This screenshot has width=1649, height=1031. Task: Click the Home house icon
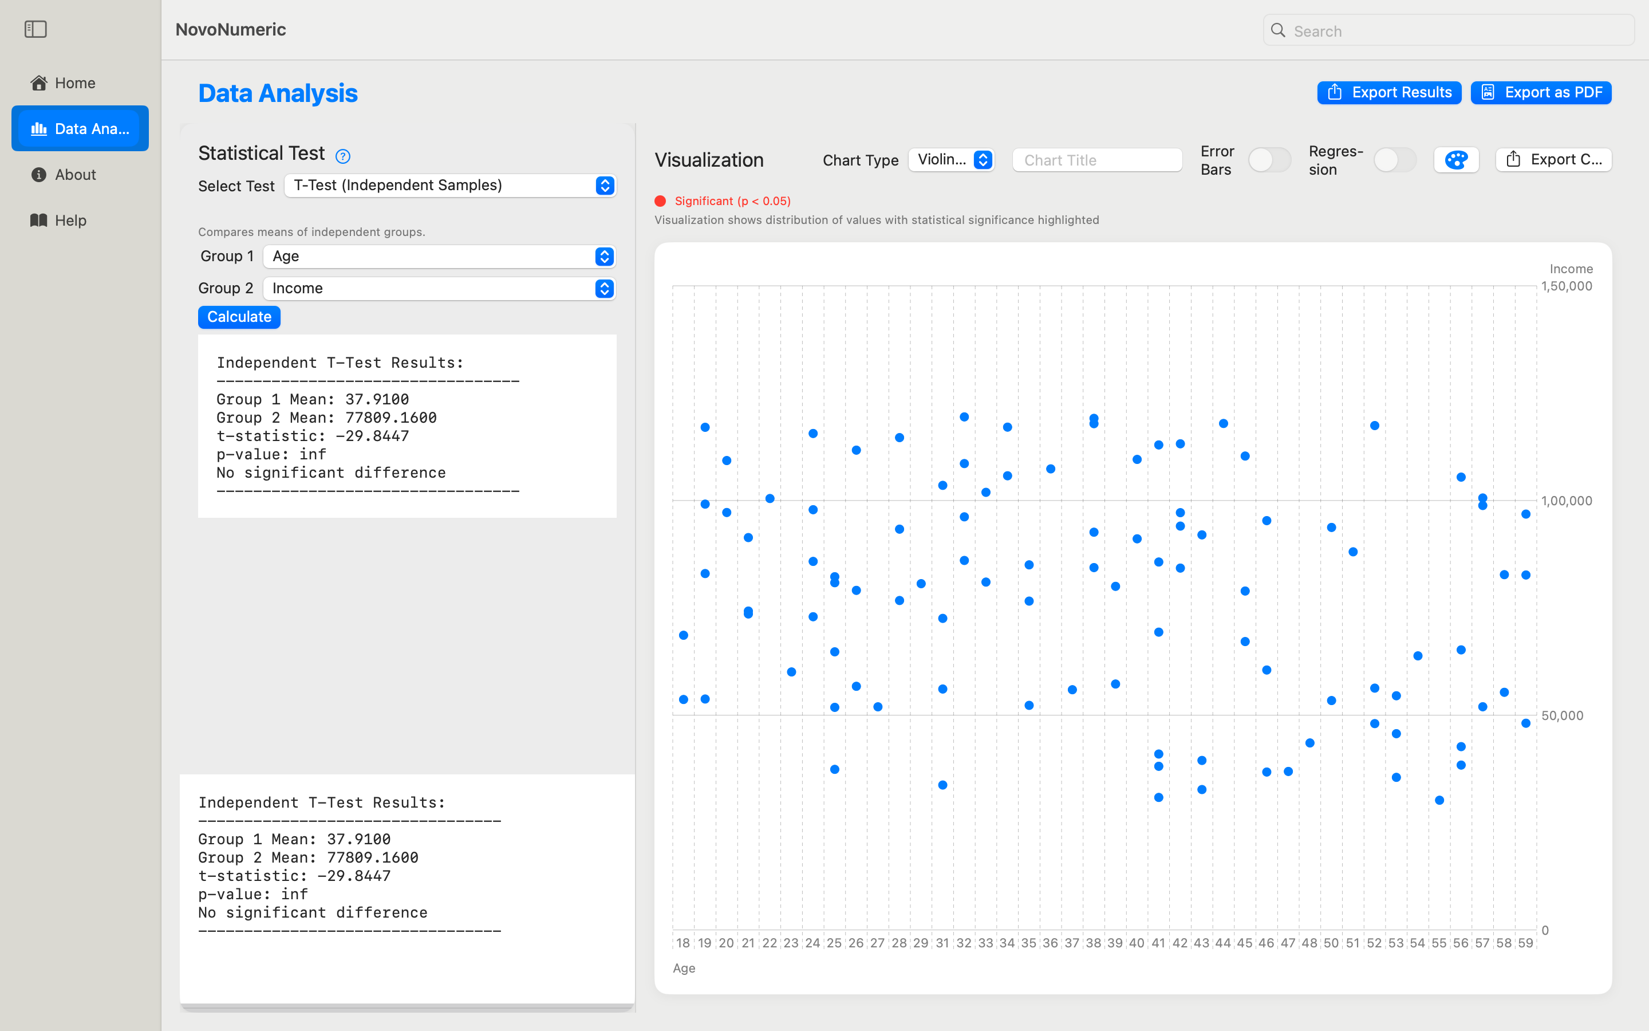pos(39,83)
